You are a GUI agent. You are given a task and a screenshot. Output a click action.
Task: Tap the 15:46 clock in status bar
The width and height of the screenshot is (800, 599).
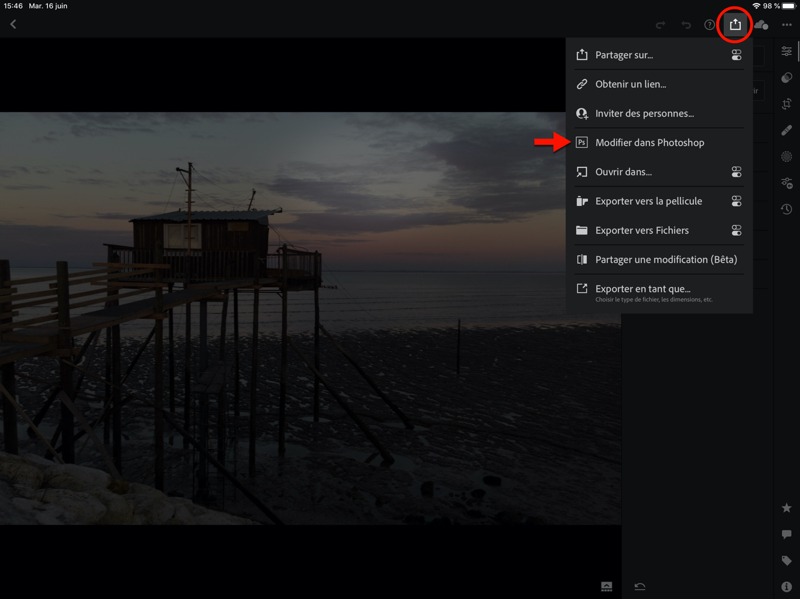(x=13, y=6)
